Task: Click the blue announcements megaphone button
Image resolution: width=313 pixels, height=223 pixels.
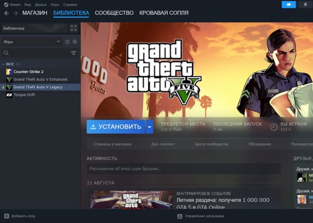Action: (x=289, y=4)
